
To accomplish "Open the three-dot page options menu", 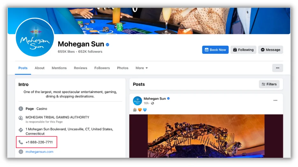I will pos(277,68).
